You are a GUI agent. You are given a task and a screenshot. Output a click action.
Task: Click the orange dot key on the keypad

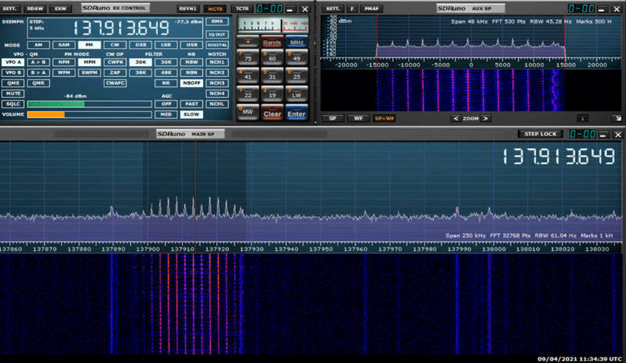click(x=248, y=42)
